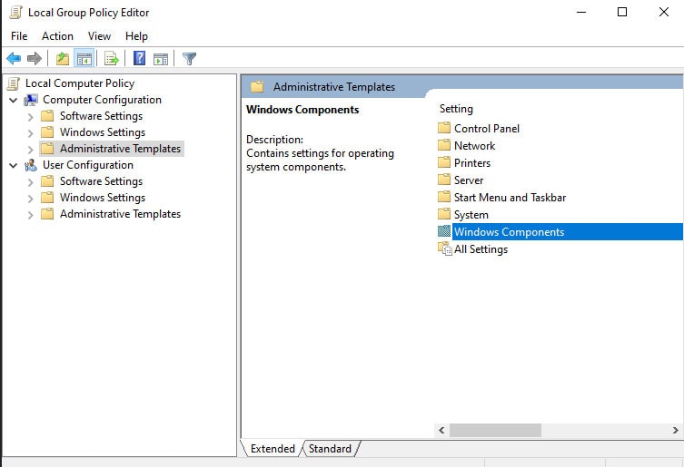The height and width of the screenshot is (467, 684).
Task: Select Local Computer Policy root node
Action: pyautogui.click(x=80, y=83)
